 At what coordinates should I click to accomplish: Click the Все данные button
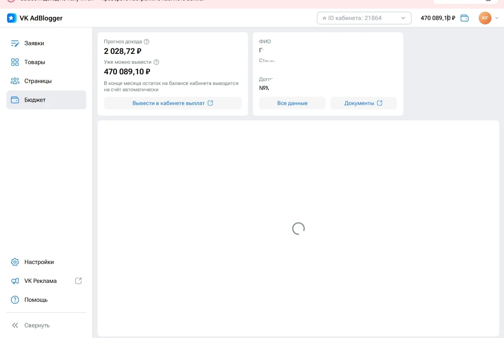pos(292,103)
